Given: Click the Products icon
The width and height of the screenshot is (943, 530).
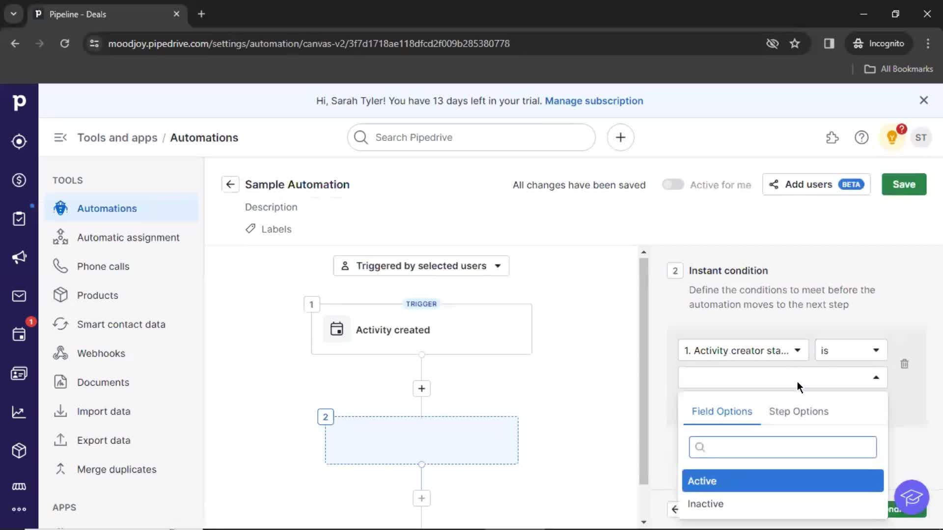Looking at the screenshot, I should tap(60, 295).
